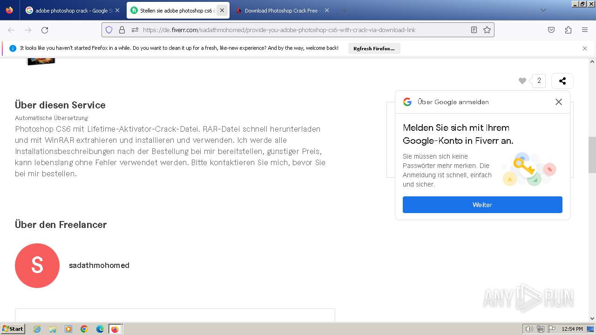This screenshot has height=335, width=596.
Task: Click the Google logo in sign-in popup
Action: coord(407,102)
